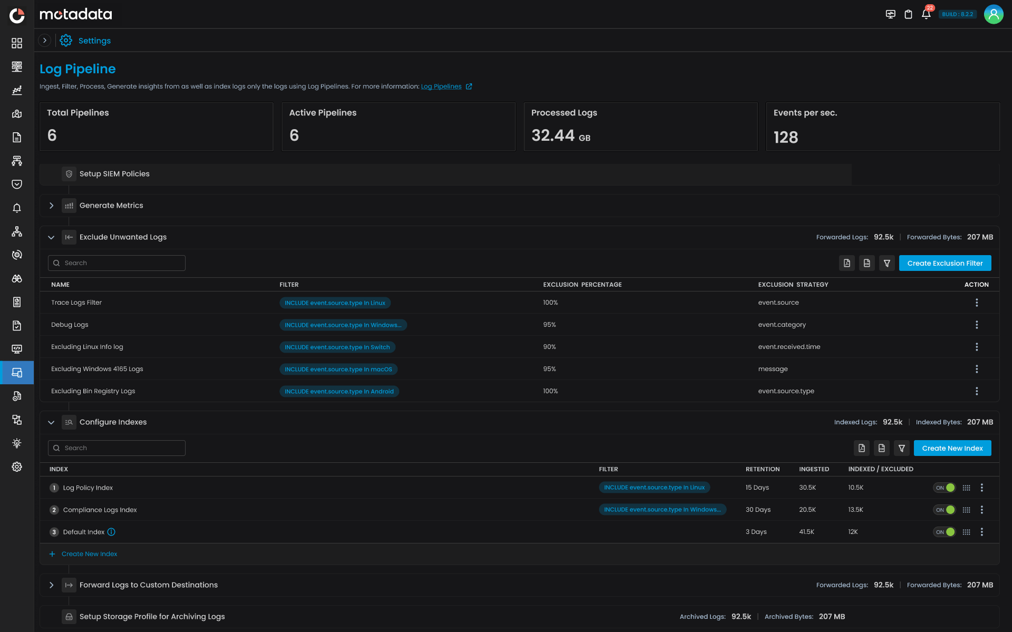Open the shield security icon in sidebar
Screen dimensions: 1012x632
tap(16, 184)
